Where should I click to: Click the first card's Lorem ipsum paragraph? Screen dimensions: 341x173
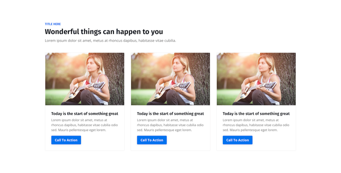pyautogui.click(x=84, y=125)
